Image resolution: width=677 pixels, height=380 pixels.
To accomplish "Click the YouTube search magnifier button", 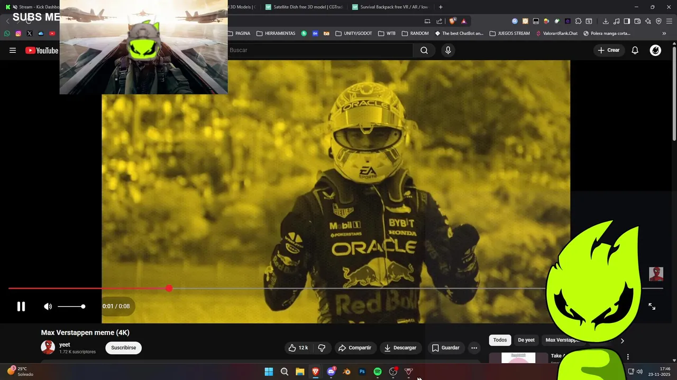I will pos(424,50).
